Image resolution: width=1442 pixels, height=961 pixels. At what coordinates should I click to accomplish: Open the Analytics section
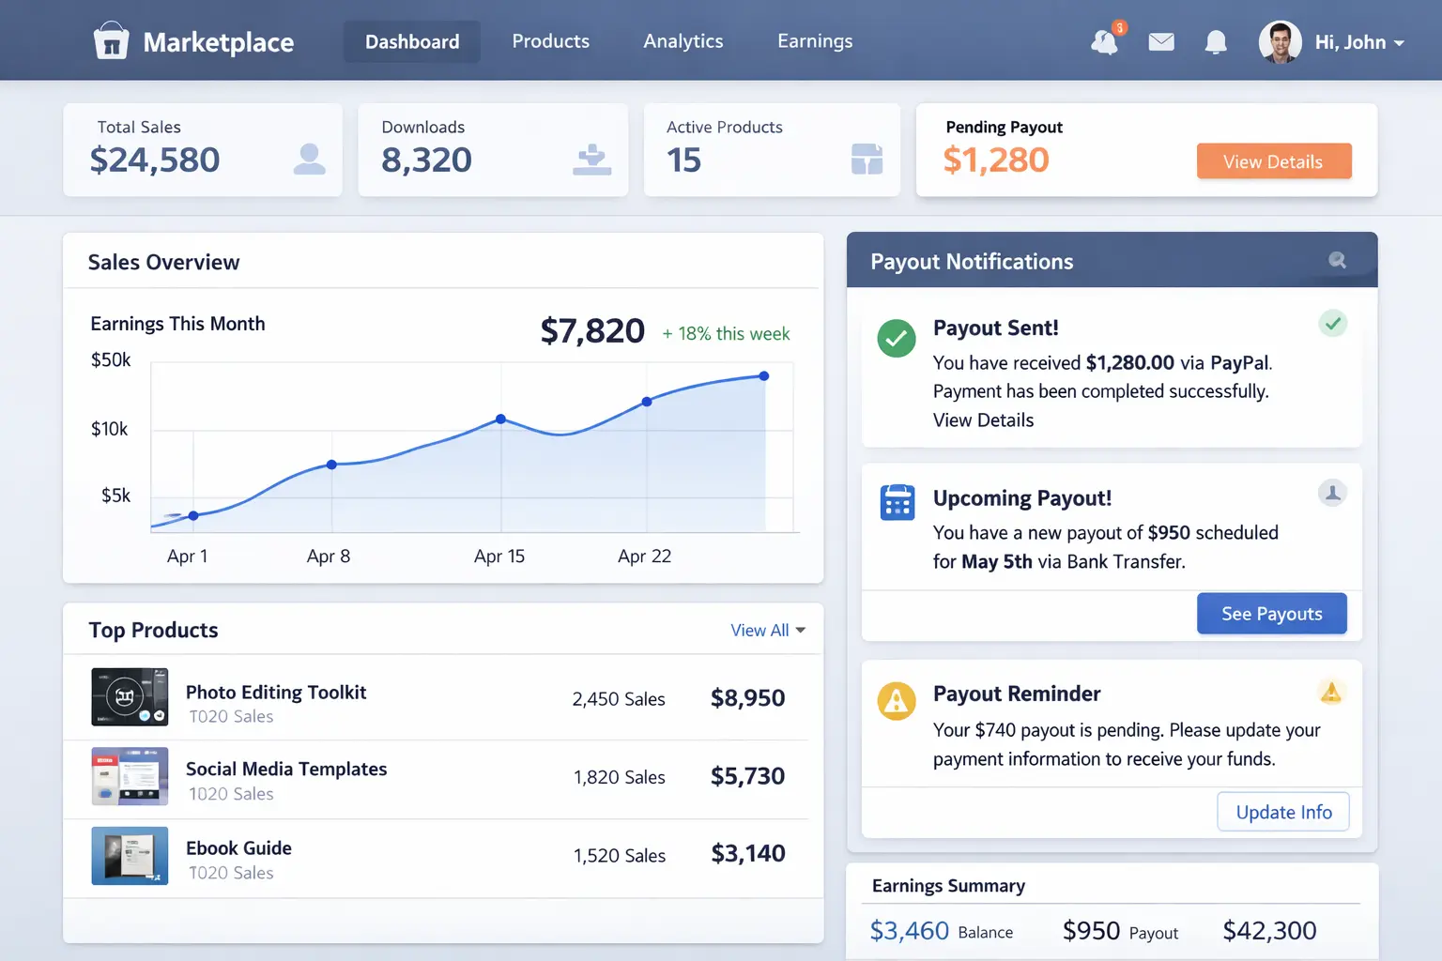pos(683,41)
